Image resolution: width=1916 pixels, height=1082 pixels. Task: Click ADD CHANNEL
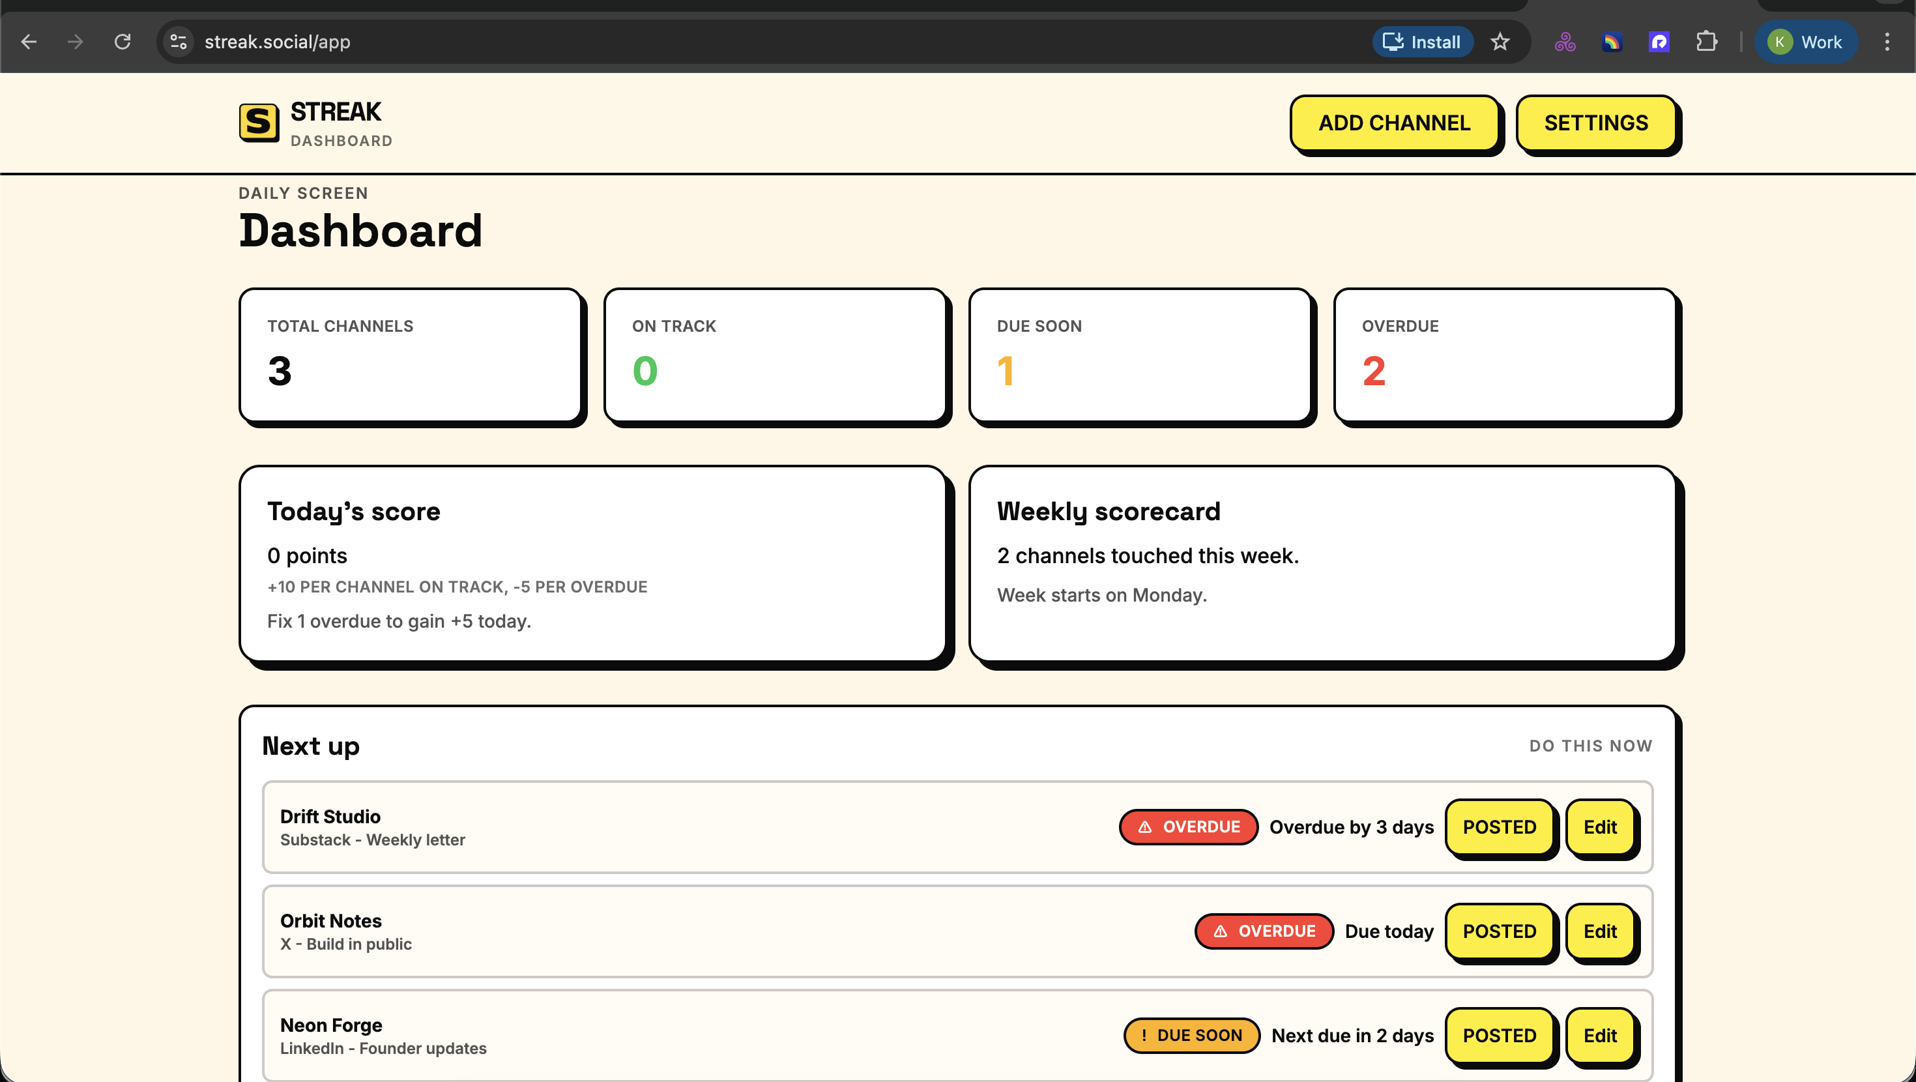click(x=1395, y=123)
